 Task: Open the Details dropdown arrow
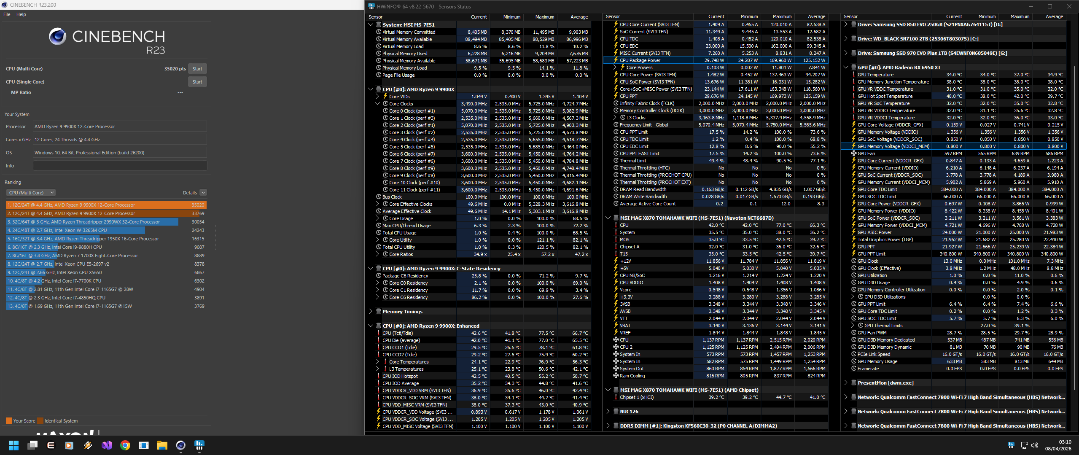click(x=203, y=193)
